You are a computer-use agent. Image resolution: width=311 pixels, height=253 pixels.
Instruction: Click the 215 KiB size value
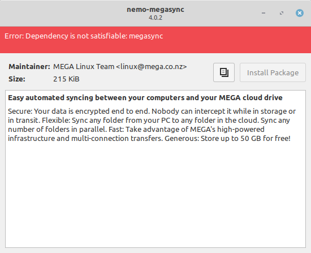(66, 79)
